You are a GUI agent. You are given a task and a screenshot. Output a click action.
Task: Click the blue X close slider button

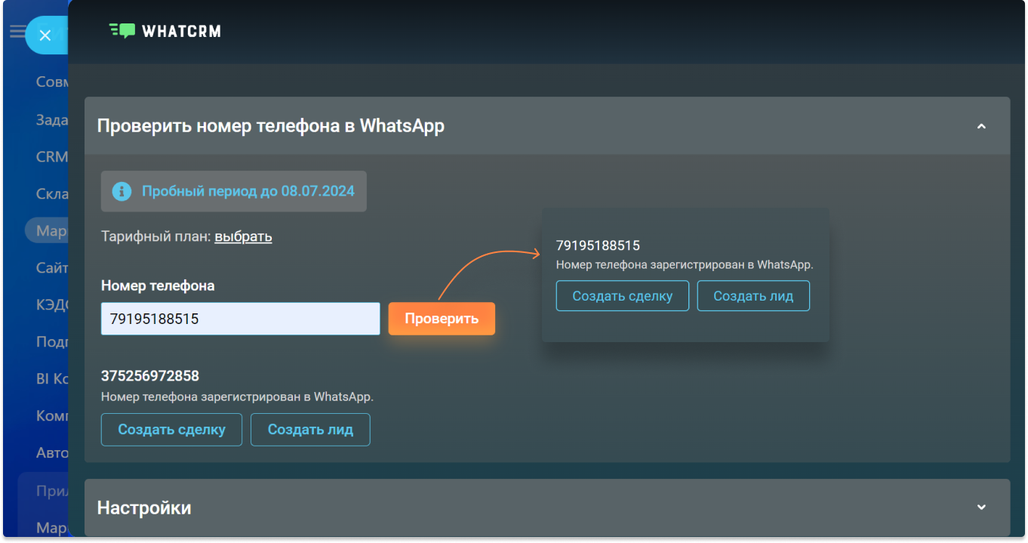pos(45,35)
